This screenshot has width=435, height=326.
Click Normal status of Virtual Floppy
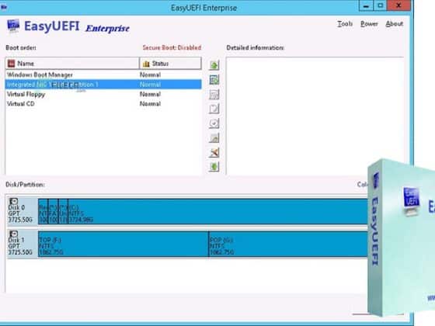coord(150,94)
